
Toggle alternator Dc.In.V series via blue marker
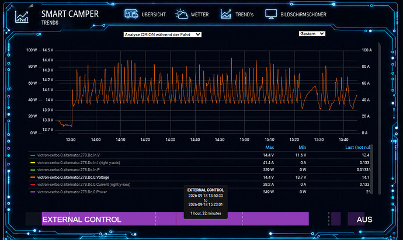(33, 155)
